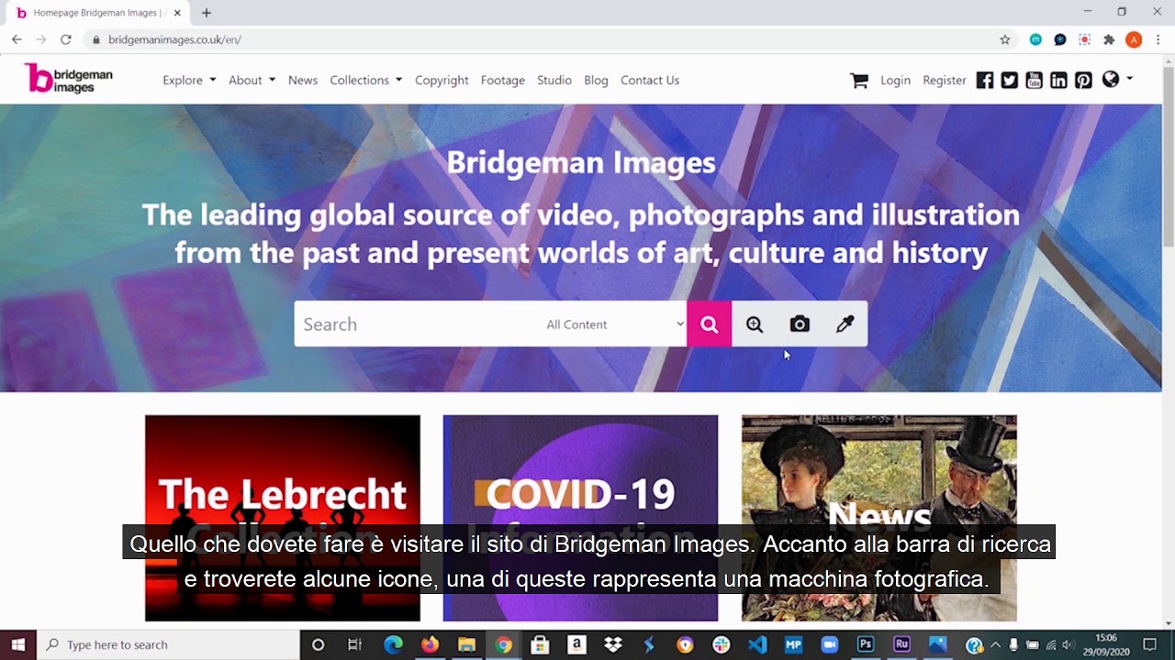The image size is (1175, 660).
Task: Click the magenta search button
Action: point(709,324)
